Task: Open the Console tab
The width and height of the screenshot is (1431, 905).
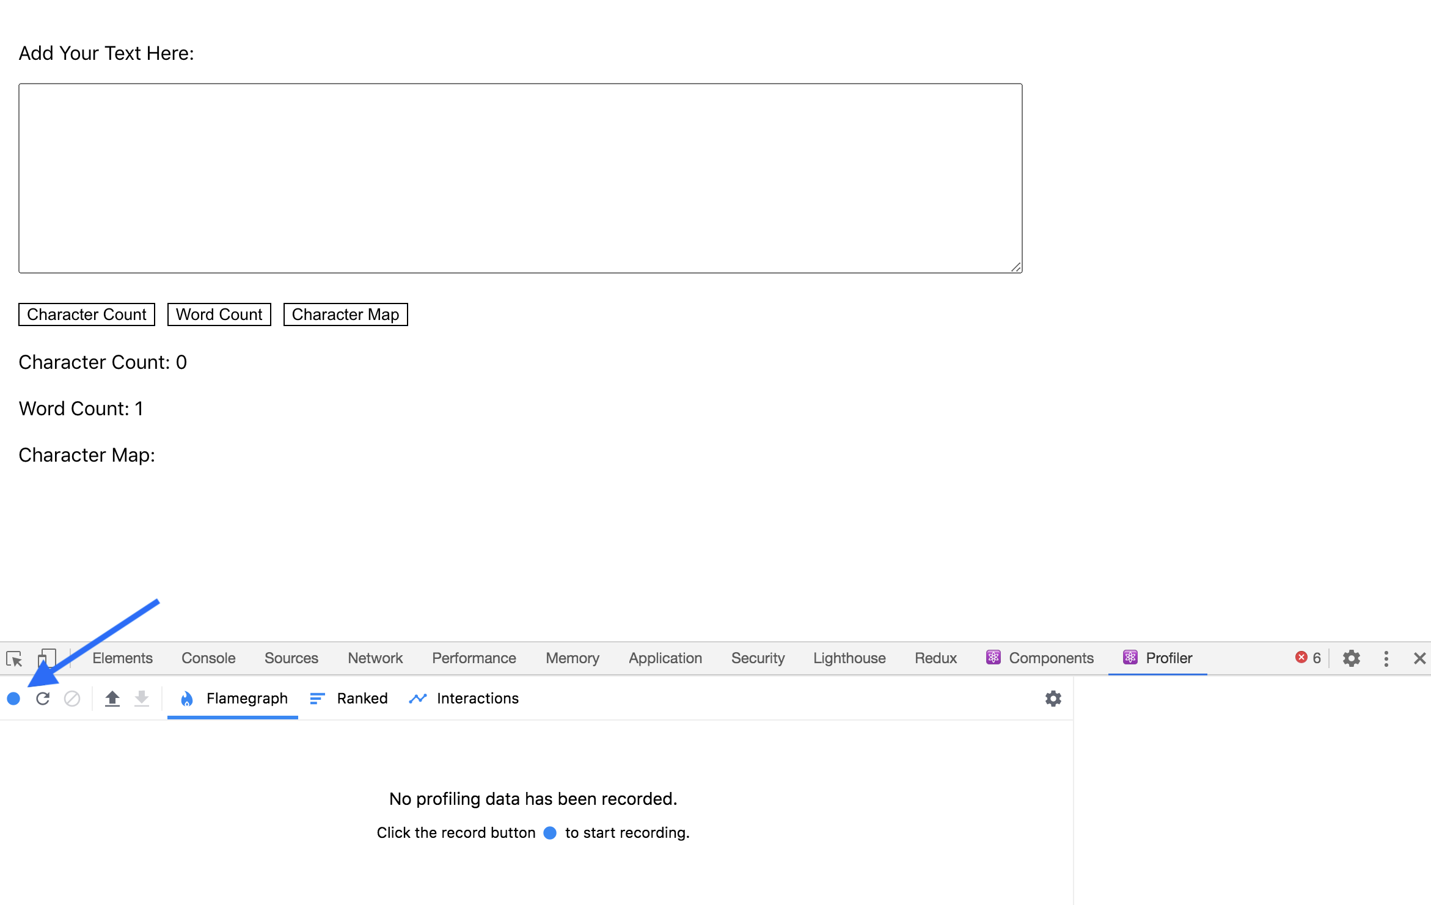Action: click(x=208, y=658)
